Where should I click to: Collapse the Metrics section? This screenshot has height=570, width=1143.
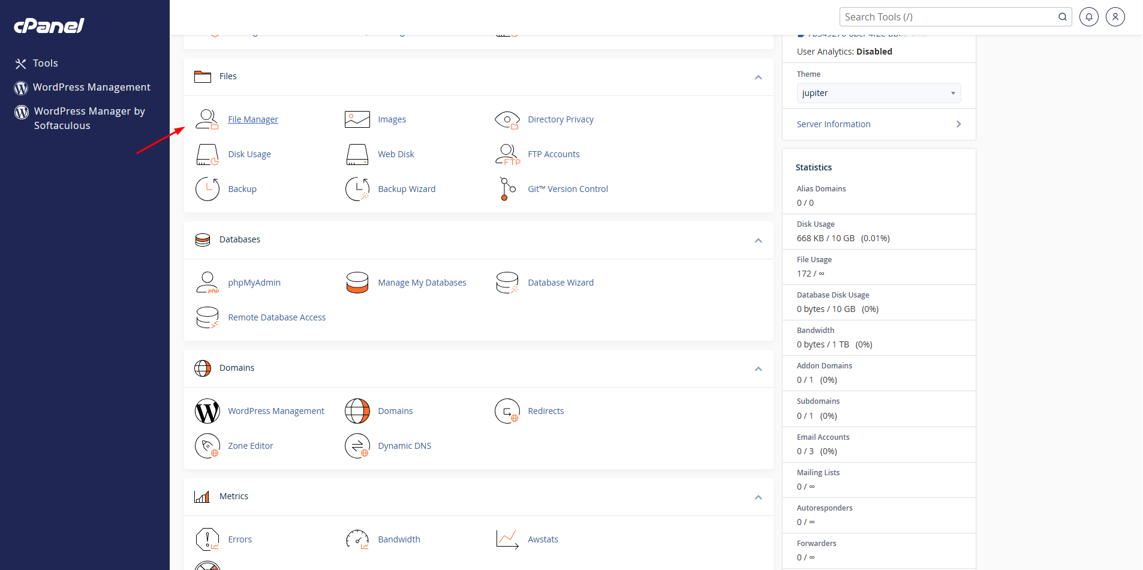758,497
